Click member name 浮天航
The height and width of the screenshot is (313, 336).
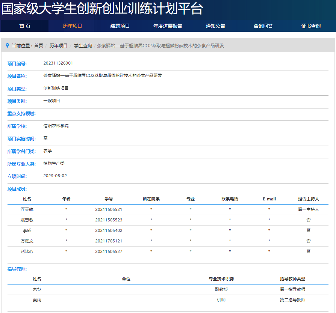click(27, 209)
